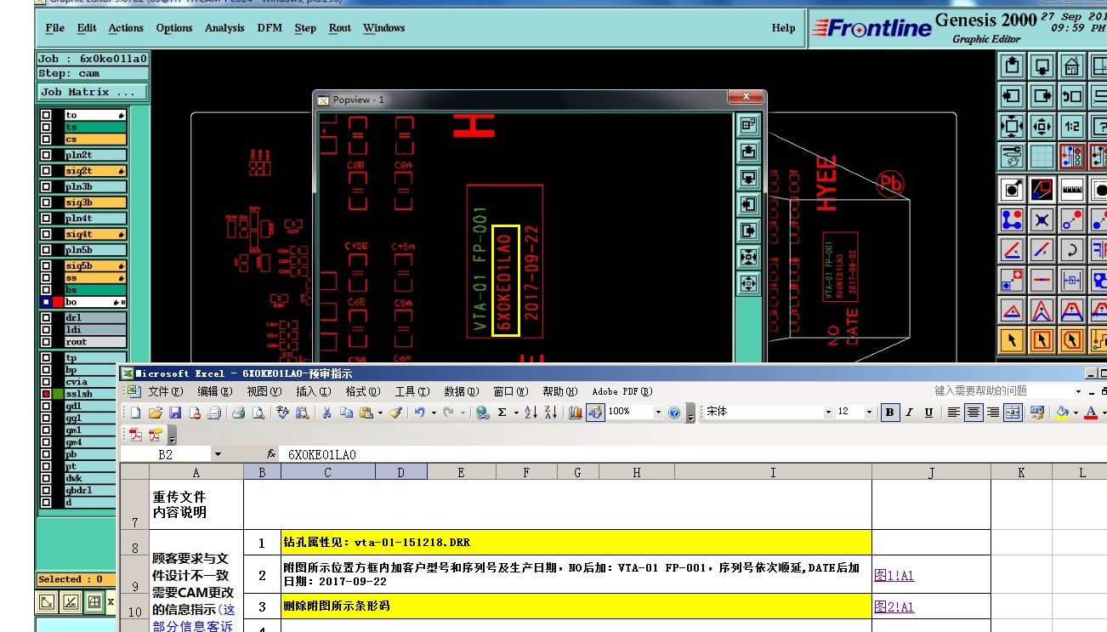The height and width of the screenshot is (632, 1107).
Task: Click the yellow fill color bucket
Action: click(x=1061, y=413)
